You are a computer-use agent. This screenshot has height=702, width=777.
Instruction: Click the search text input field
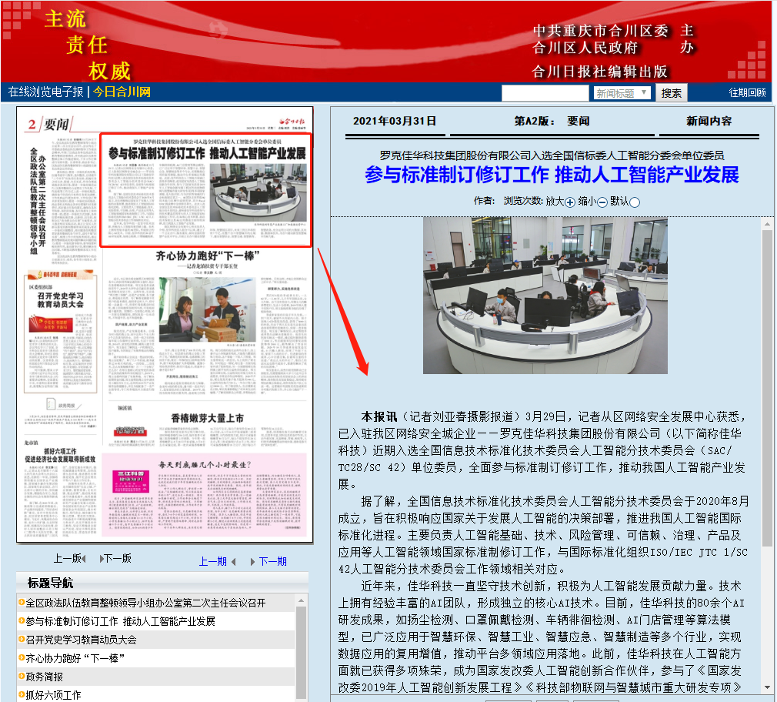click(x=545, y=92)
